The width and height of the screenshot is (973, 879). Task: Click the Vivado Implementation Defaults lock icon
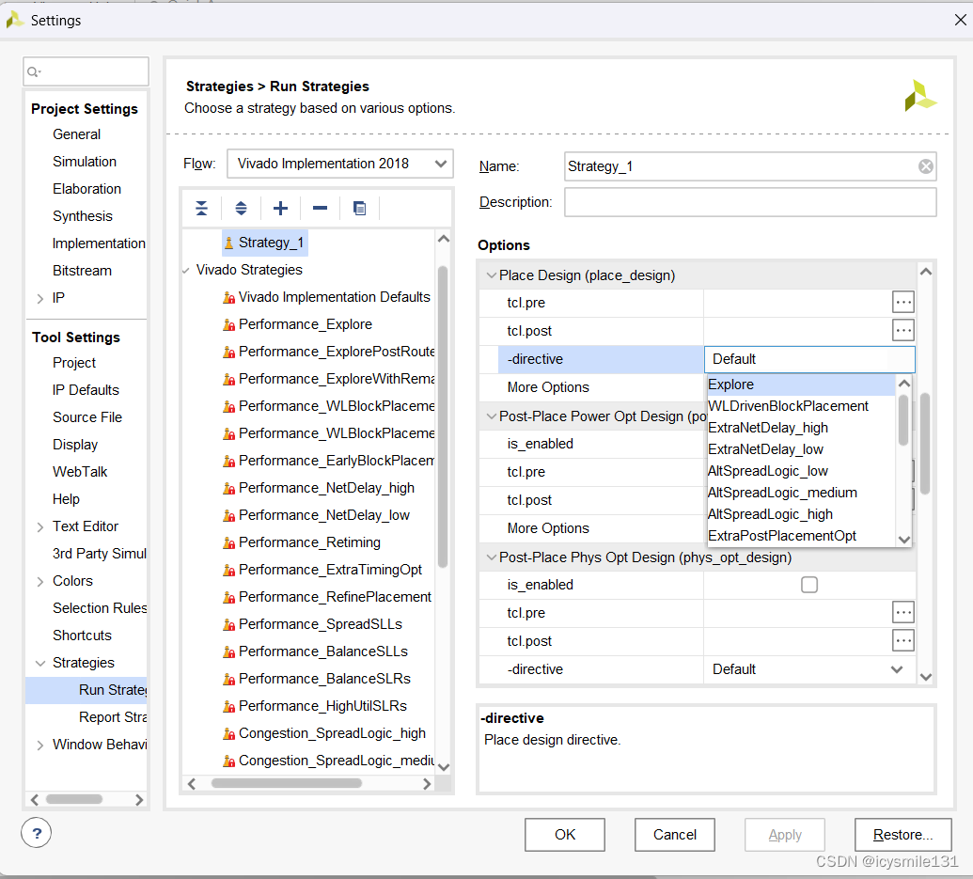(229, 297)
